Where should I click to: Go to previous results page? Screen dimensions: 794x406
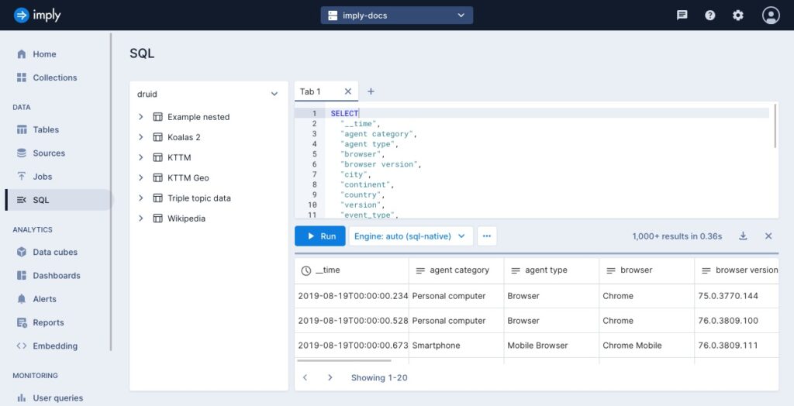[305, 377]
